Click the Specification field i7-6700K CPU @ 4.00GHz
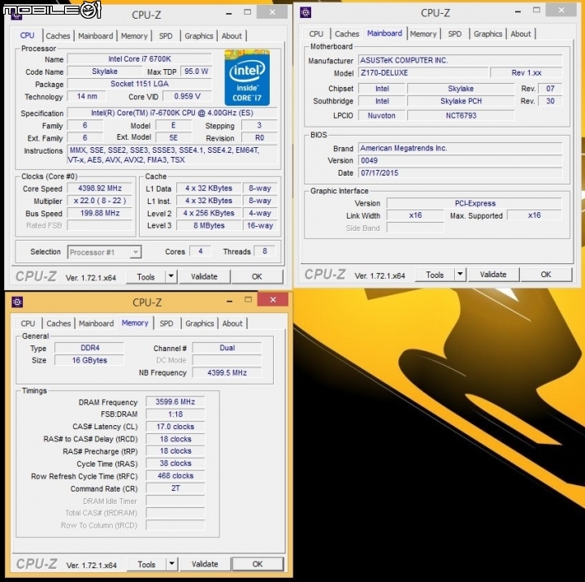The image size is (585, 582). (x=172, y=113)
